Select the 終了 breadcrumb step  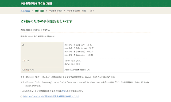coord(92,11)
